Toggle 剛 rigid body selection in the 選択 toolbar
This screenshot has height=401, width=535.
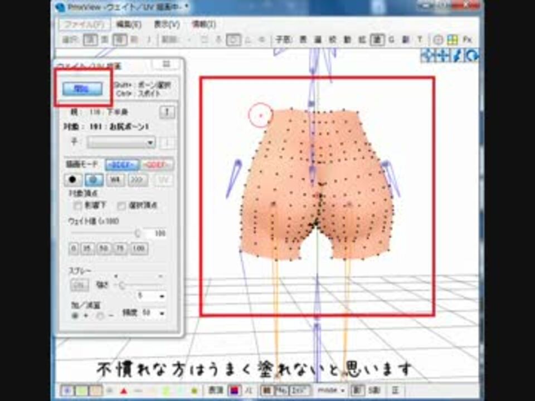pos(134,40)
